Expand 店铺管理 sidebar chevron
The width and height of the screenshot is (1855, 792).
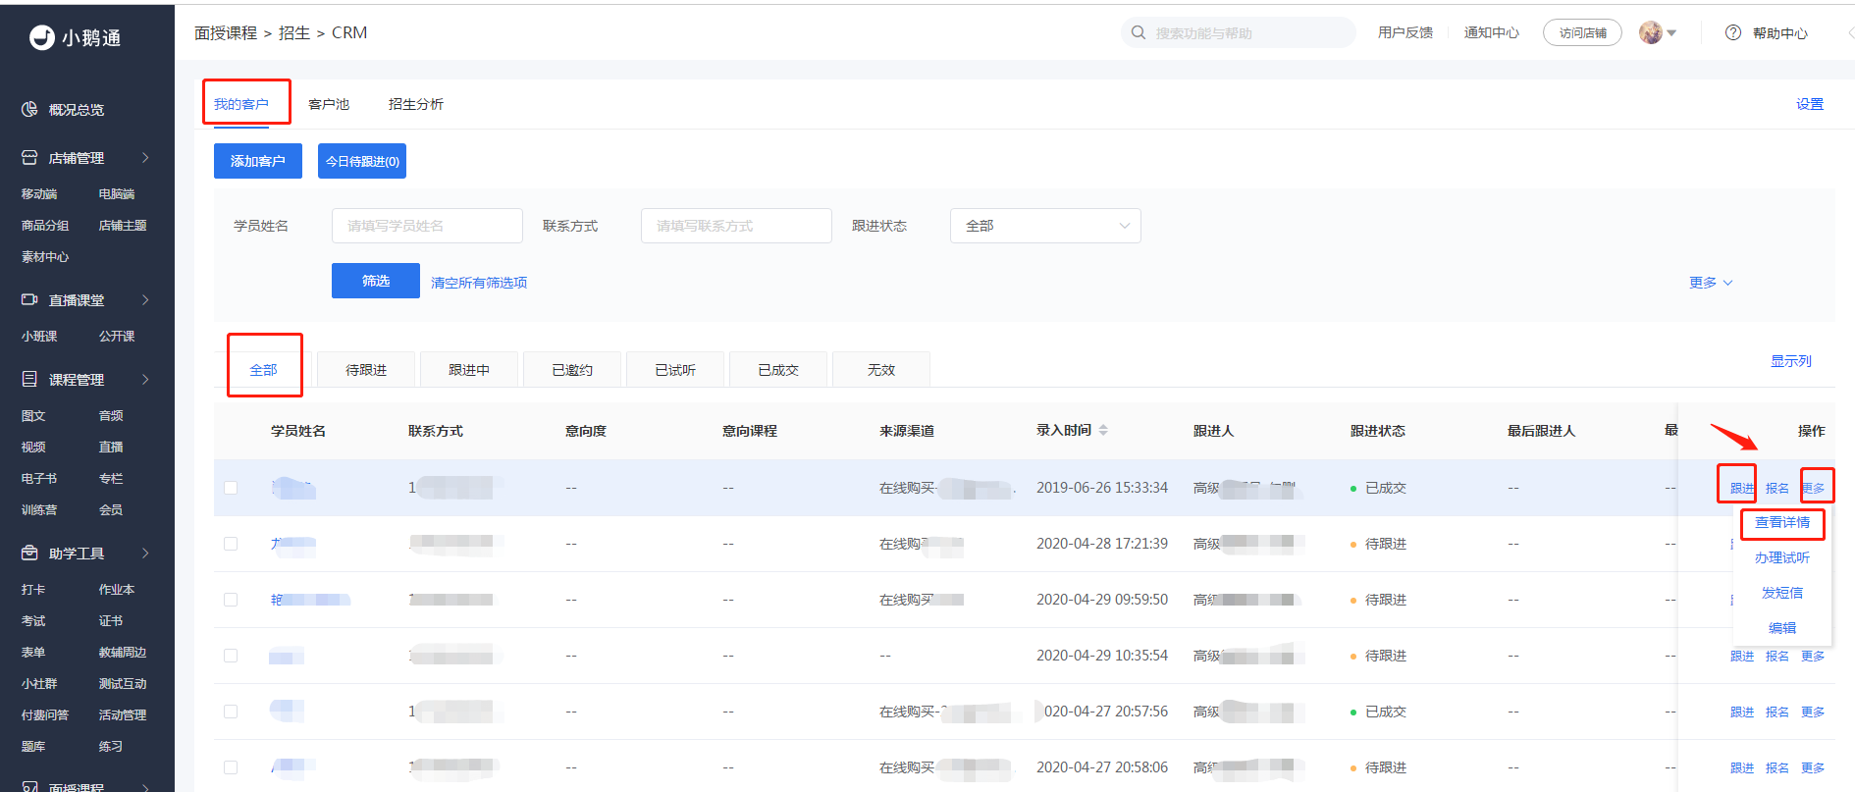point(145,158)
